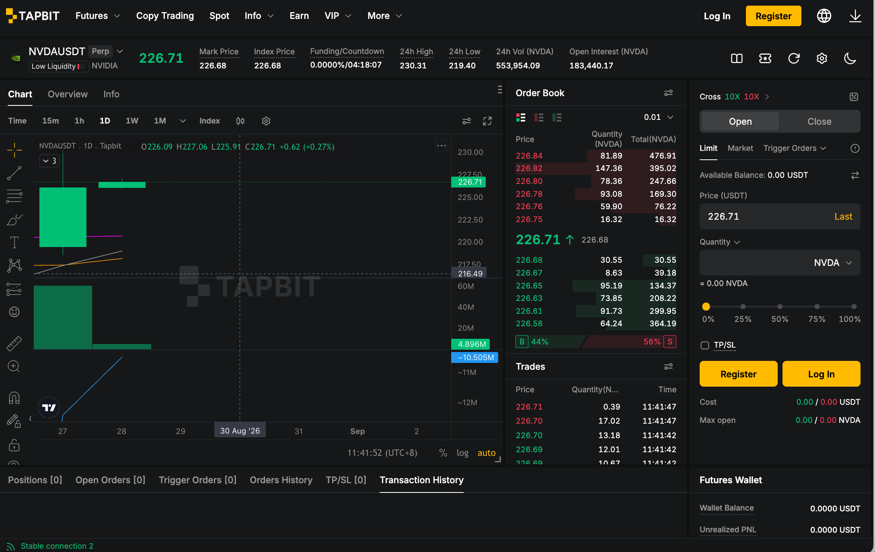
Task: Click the transfer funds arrows icon
Action: [x=855, y=175]
